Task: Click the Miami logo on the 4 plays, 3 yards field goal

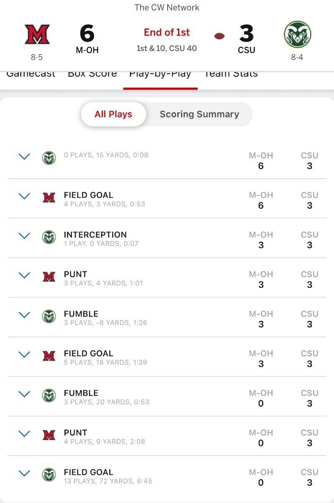Action: (x=49, y=198)
